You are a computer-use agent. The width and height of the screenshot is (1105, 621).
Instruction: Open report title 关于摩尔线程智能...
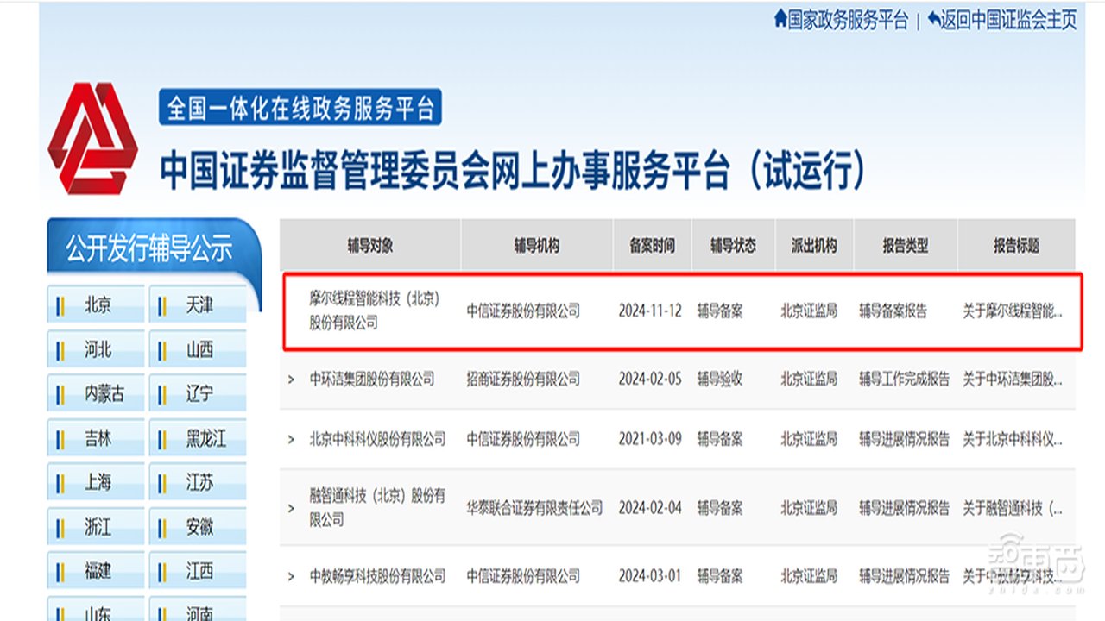1013,311
